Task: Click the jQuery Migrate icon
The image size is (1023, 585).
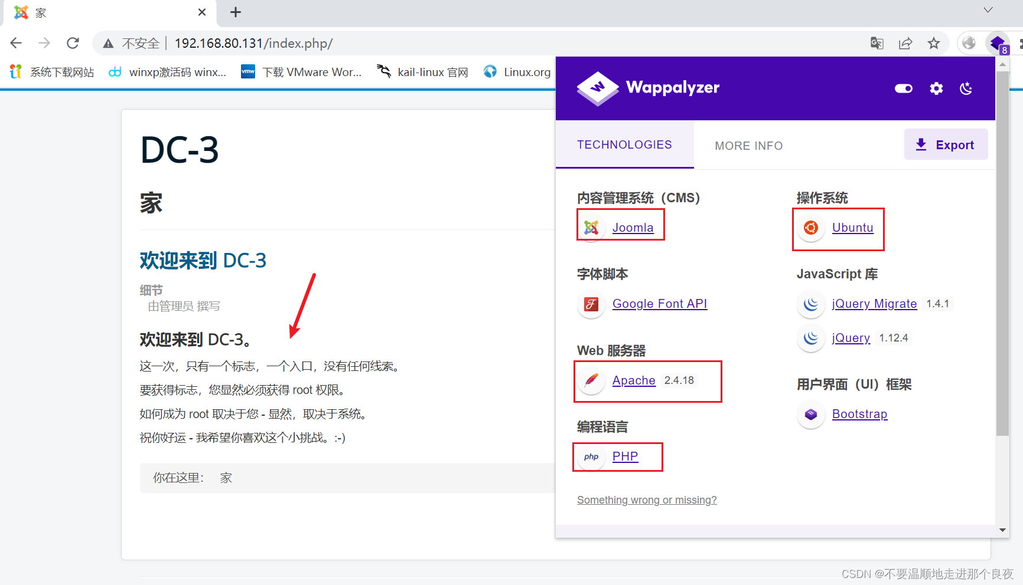Action: 811,304
